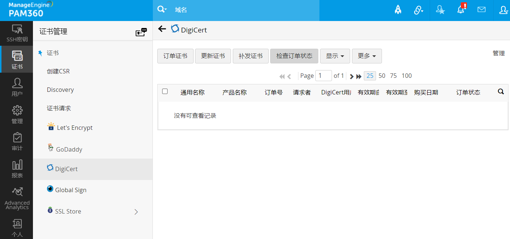This screenshot has height=239, width=510.
Task: Open the 证书 sidebar section
Action: (x=17, y=59)
